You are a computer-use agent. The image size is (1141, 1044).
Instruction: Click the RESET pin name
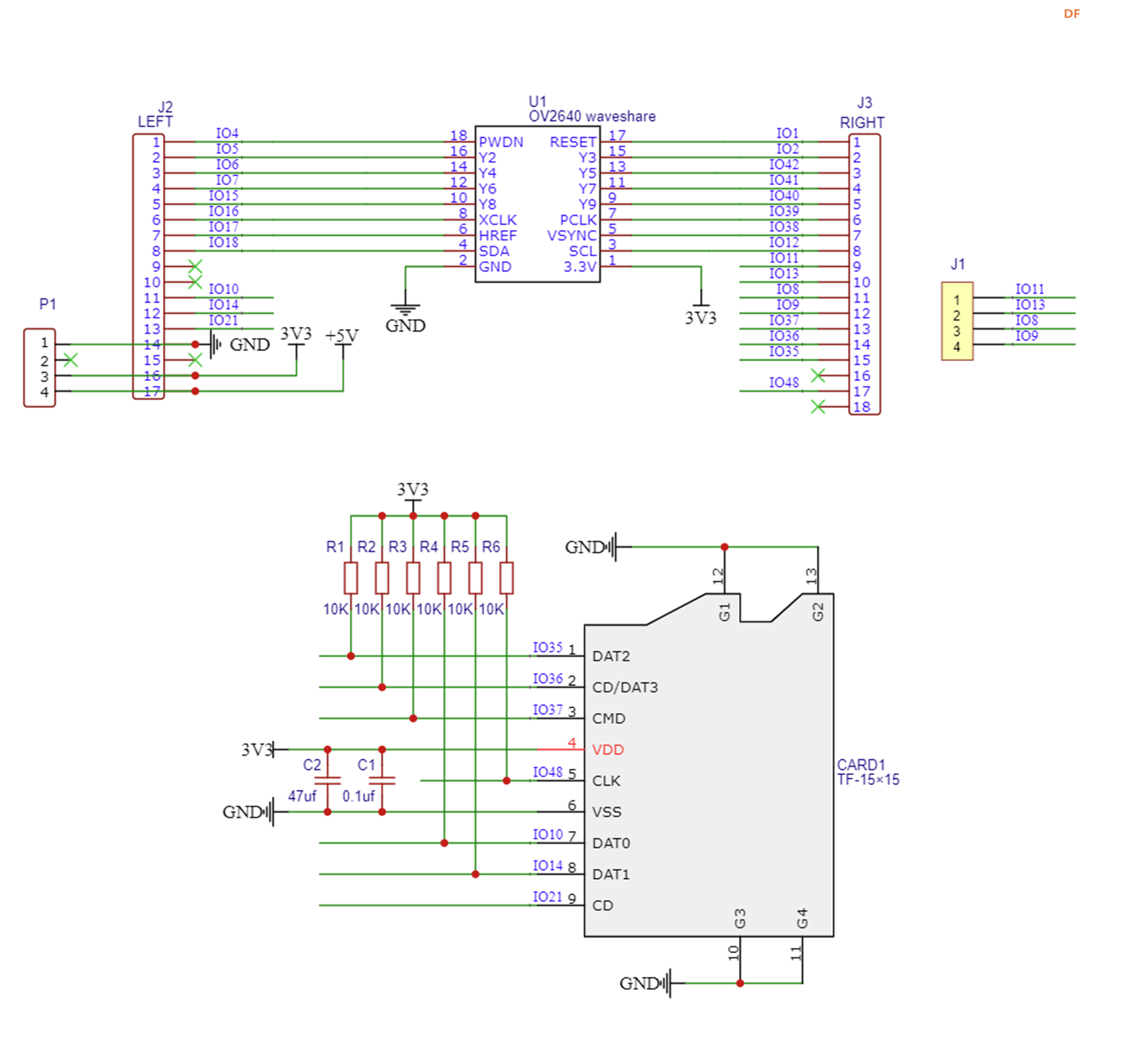573,142
